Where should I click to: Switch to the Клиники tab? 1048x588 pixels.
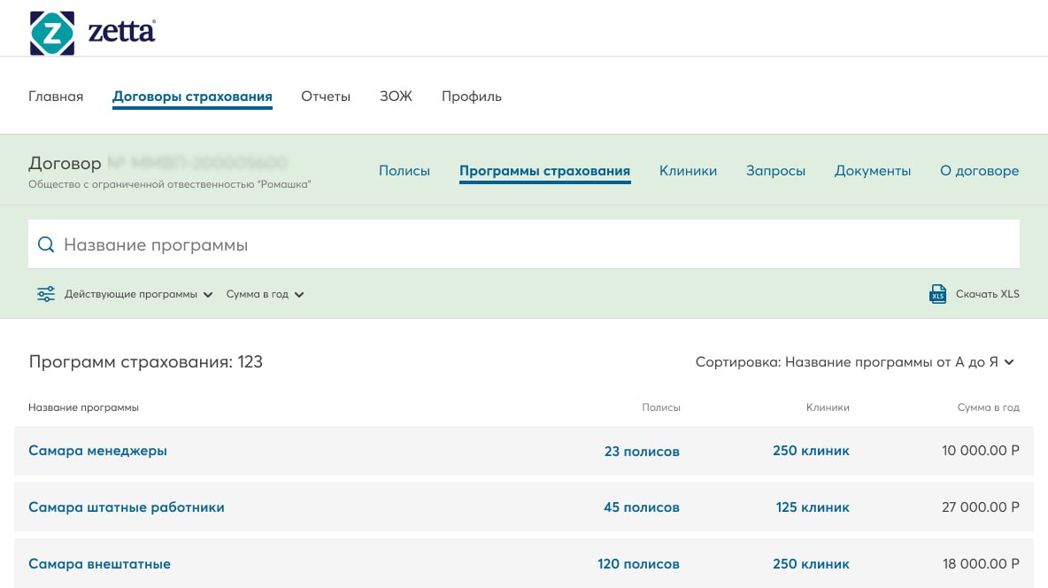coord(688,171)
